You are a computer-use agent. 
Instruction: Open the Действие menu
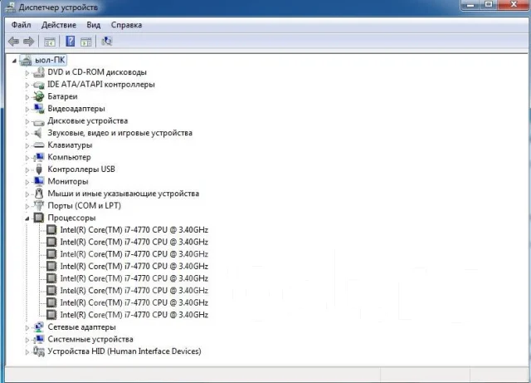coord(59,25)
